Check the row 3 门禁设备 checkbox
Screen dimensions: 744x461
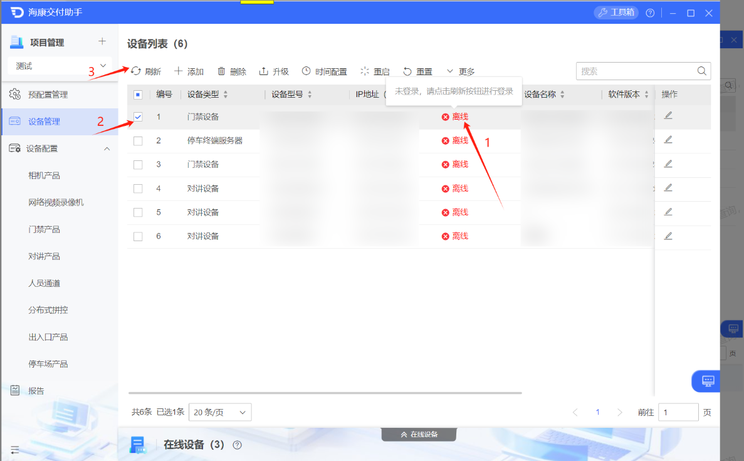[138, 165]
